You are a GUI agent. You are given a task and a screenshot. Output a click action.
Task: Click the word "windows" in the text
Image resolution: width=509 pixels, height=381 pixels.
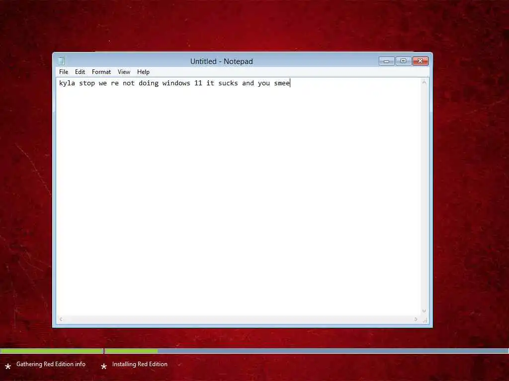click(176, 83)
